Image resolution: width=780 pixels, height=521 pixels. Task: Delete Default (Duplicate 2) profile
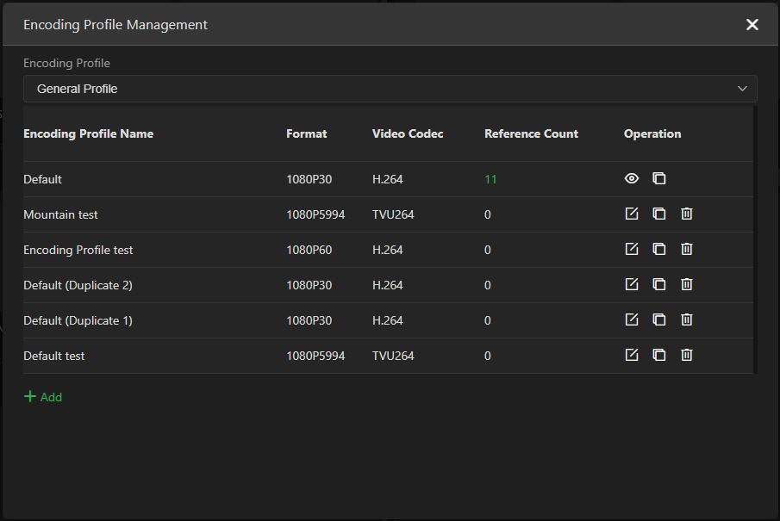click(686, 284)
